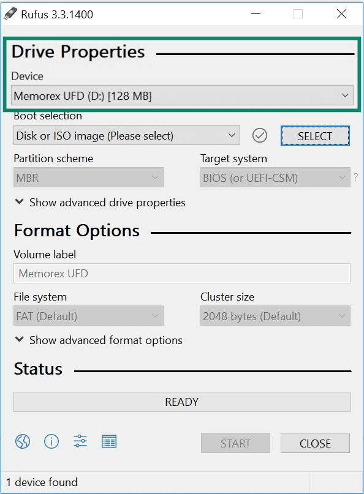This screenshot has height=494, width=364.
Task: Click the Target system help question mark
Action: pos(356,178)
